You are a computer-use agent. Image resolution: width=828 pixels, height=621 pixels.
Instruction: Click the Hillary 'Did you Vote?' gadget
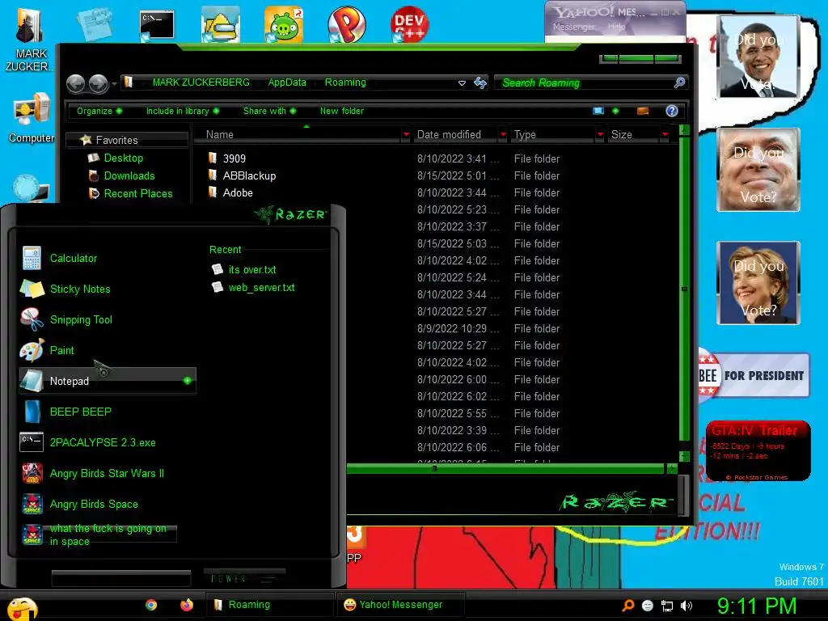click(758, 283)
